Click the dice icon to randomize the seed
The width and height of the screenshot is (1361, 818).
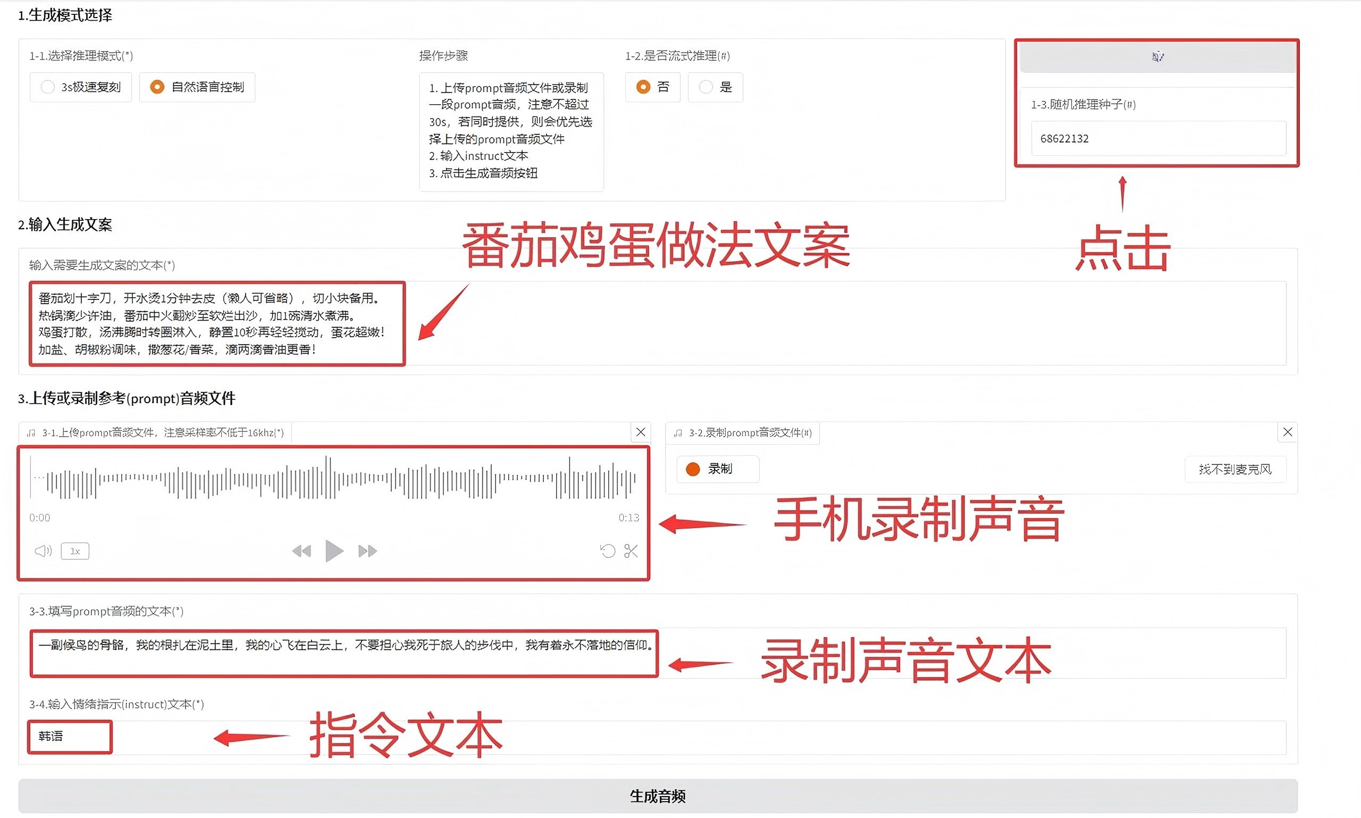pos(1157,57)
